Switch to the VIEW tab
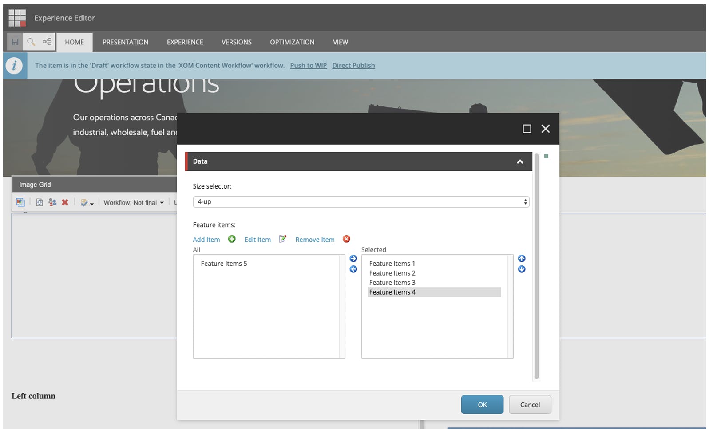Viewport: 709px width, 429px height. (x=341, y=42)
